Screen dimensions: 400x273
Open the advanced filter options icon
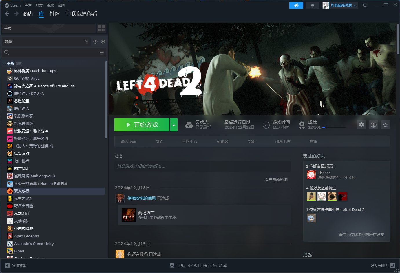102,53
